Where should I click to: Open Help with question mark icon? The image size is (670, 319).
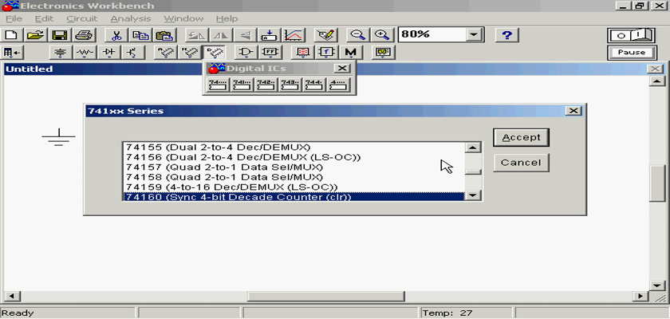(x=506, y=35)
